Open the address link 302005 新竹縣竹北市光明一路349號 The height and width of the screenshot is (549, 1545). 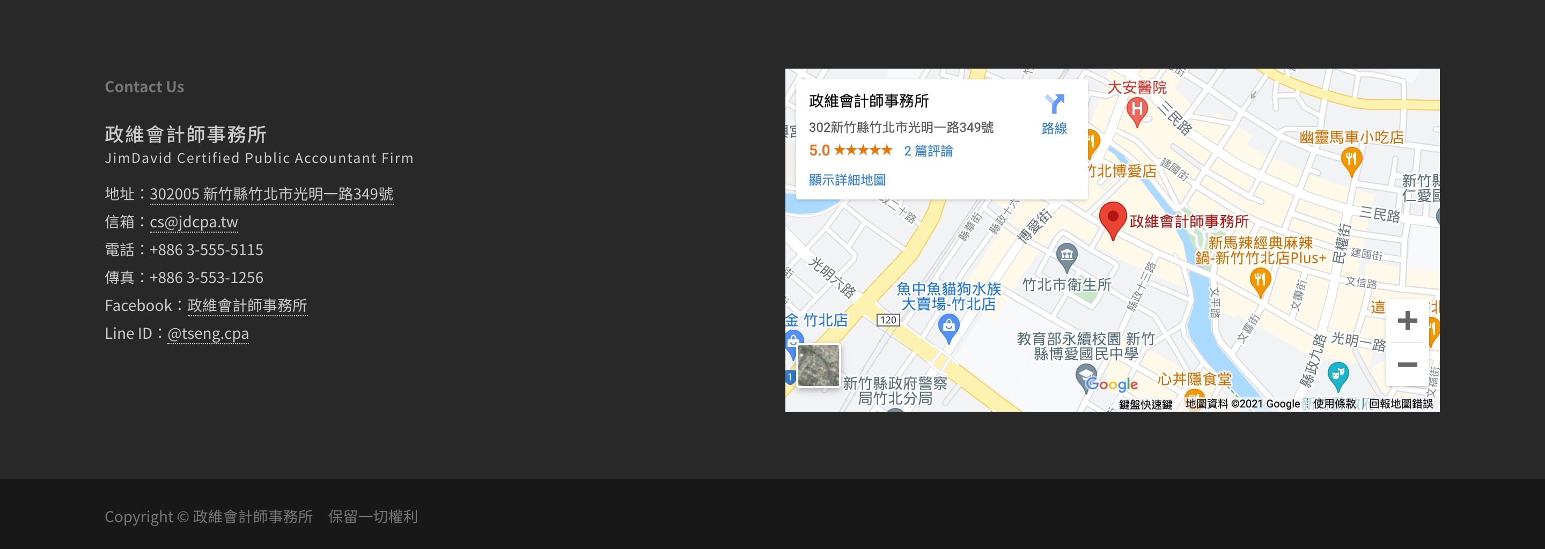pos(271,194)
